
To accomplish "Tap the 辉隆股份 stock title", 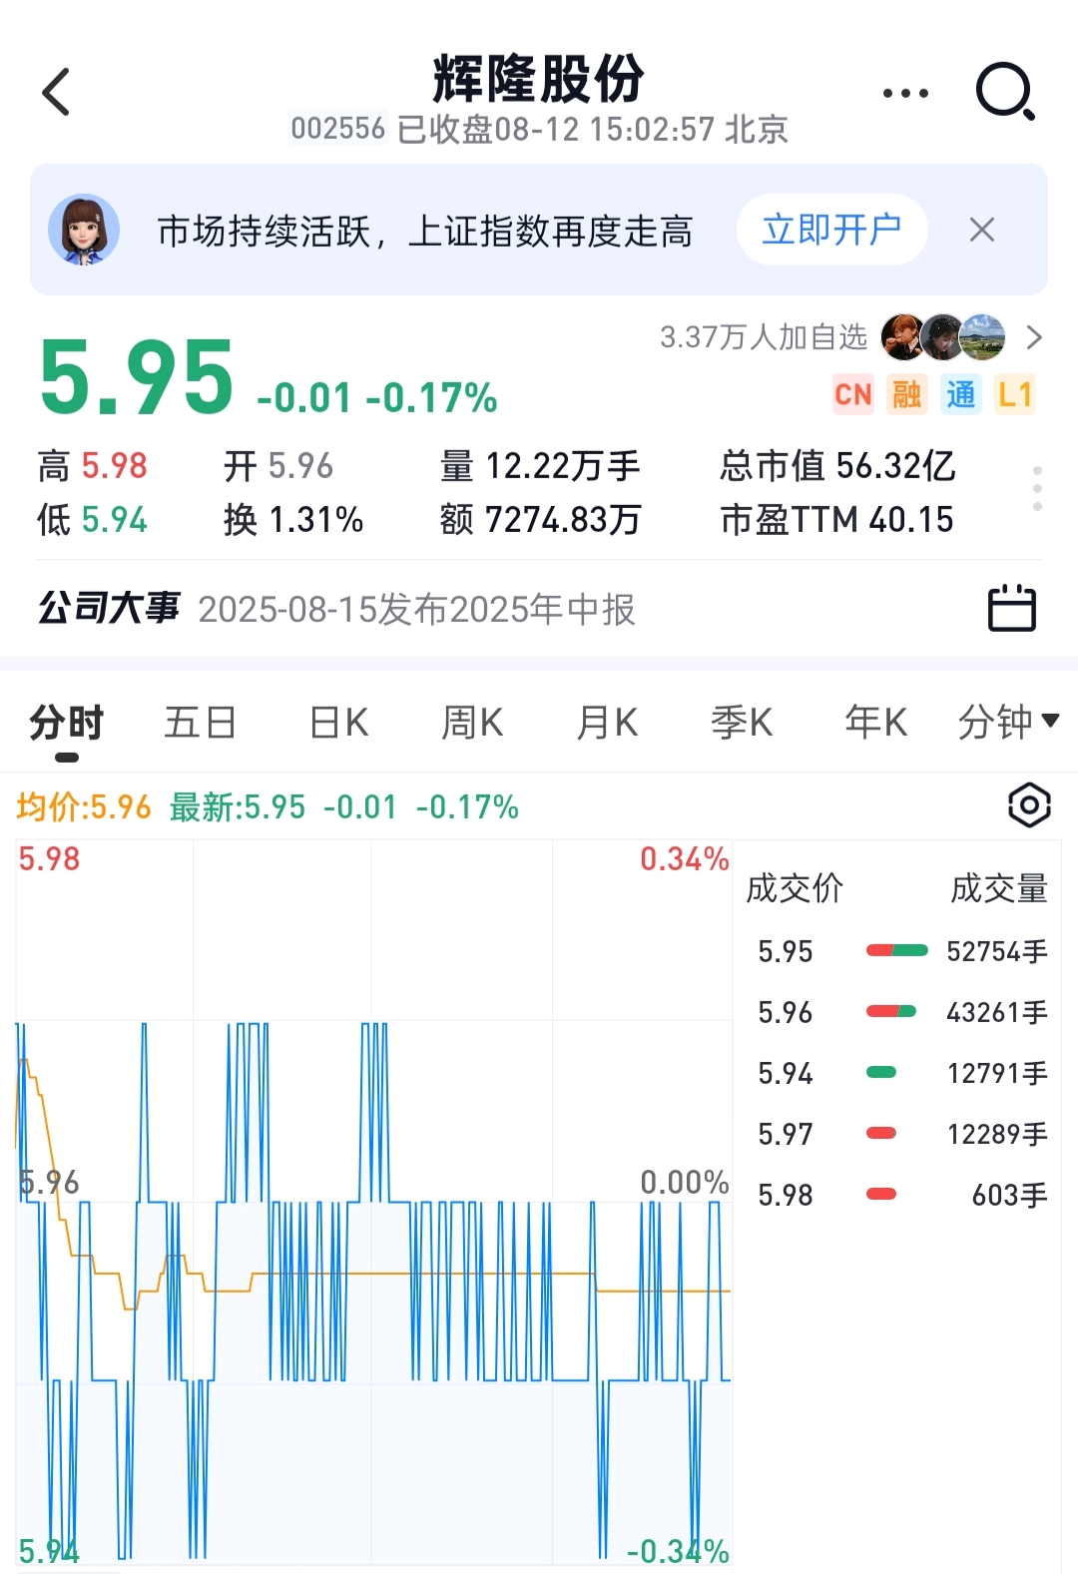I will 539,79.
